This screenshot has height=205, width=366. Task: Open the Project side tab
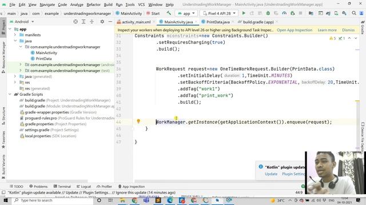pyautogui.click(x=3, y=27)
